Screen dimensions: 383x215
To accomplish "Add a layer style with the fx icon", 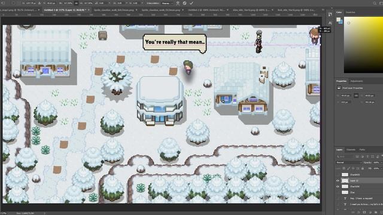I will click(359, 213).
